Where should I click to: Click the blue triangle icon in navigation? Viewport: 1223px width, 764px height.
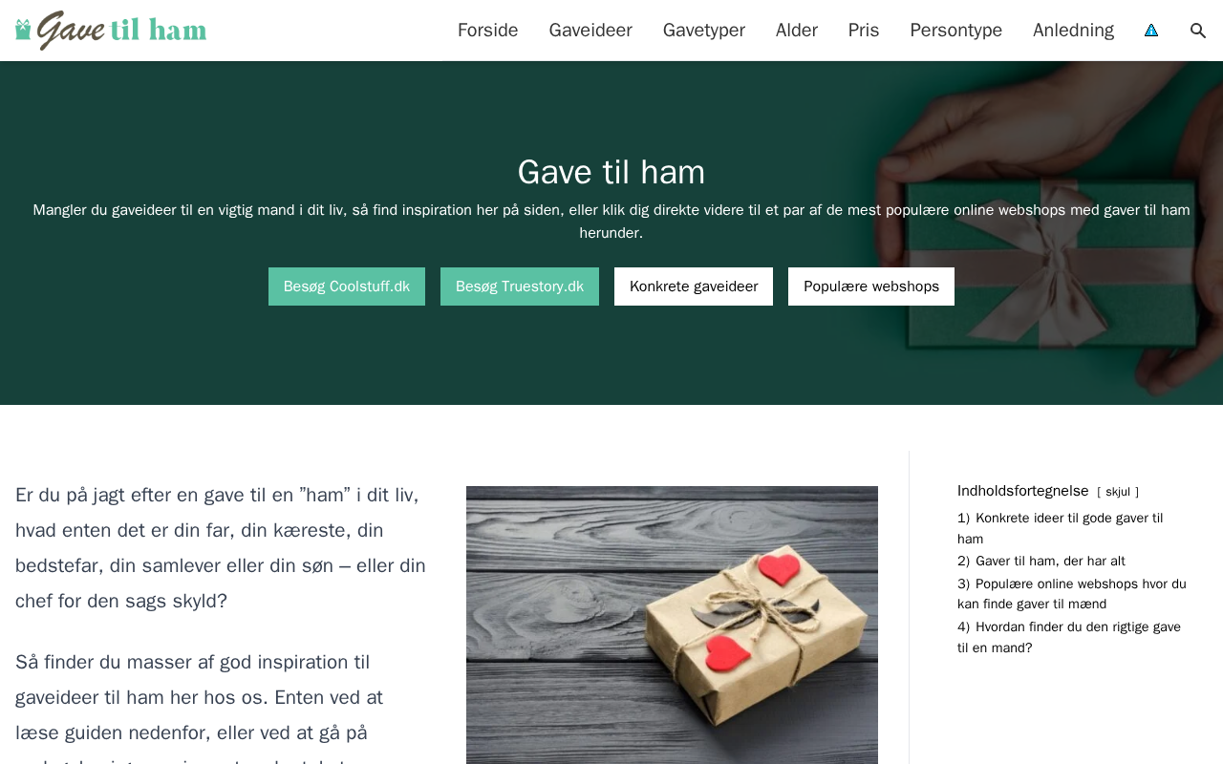(x=1151, y=31)
